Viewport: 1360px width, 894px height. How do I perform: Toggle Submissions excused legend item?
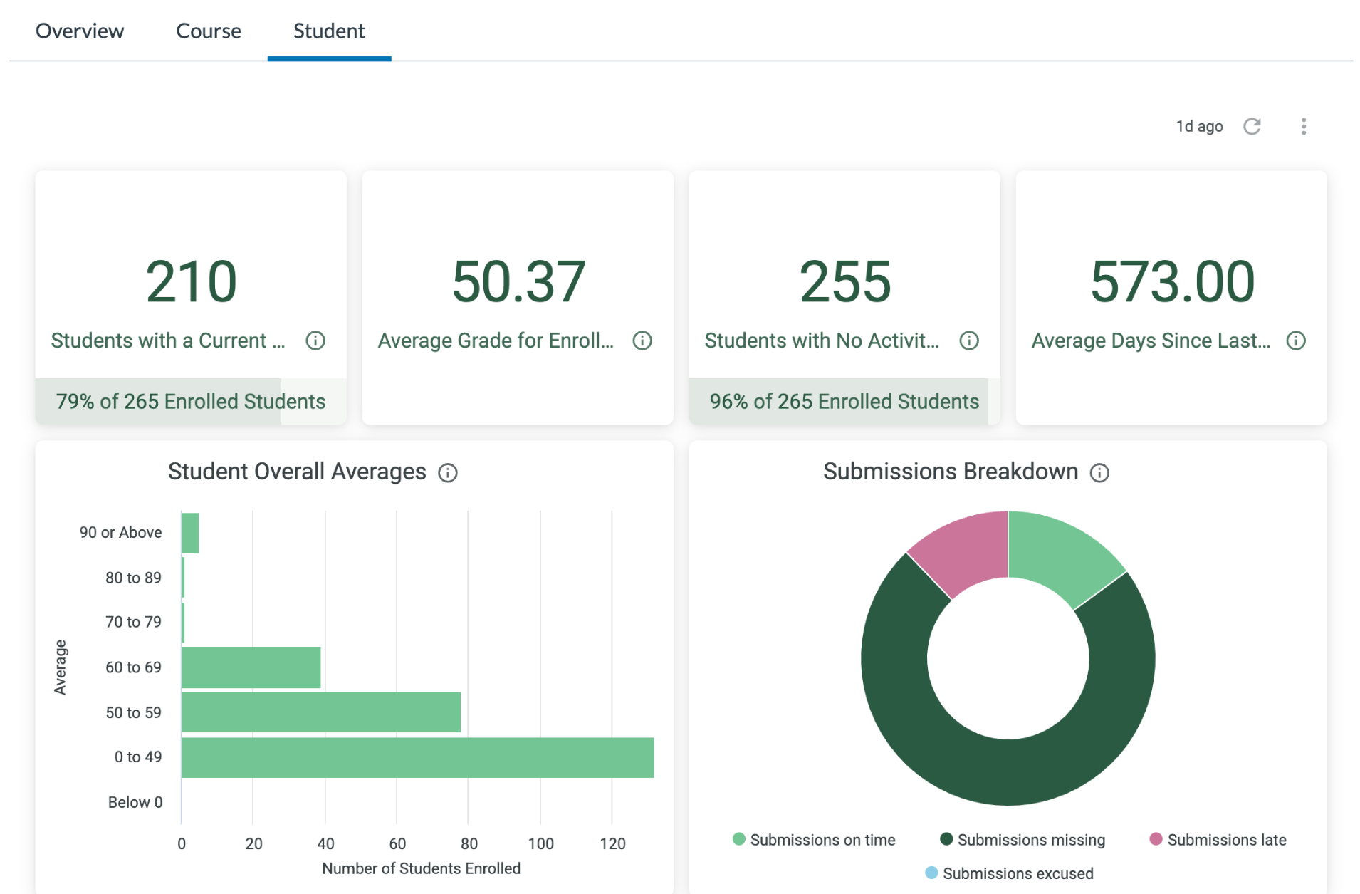point(1008,873)
